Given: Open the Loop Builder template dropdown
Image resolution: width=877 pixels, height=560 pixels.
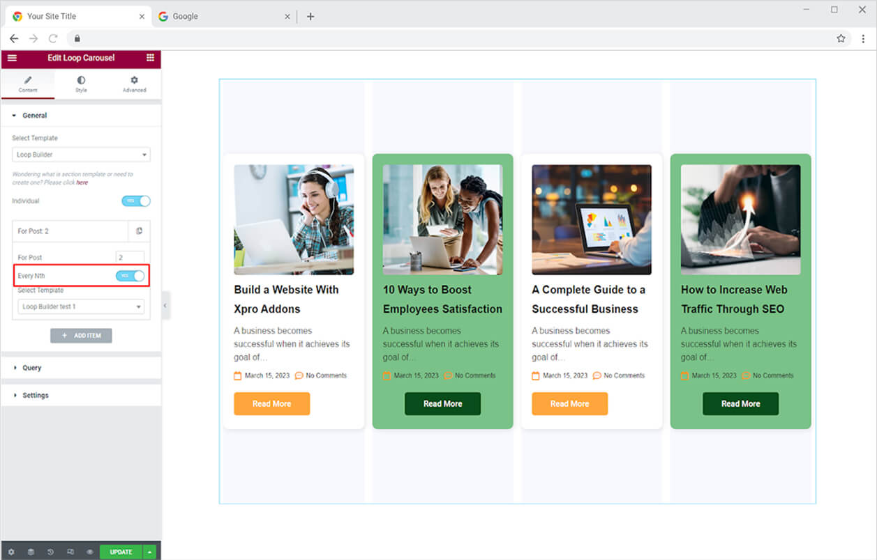Looking at the screenshot, I should click(x=81, y=155).
